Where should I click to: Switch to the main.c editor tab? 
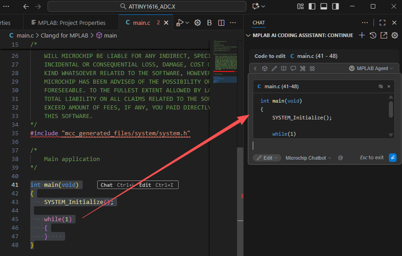(141, 23)
